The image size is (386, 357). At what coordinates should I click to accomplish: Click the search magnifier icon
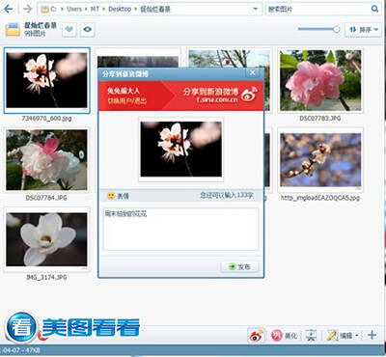(374, 9)
